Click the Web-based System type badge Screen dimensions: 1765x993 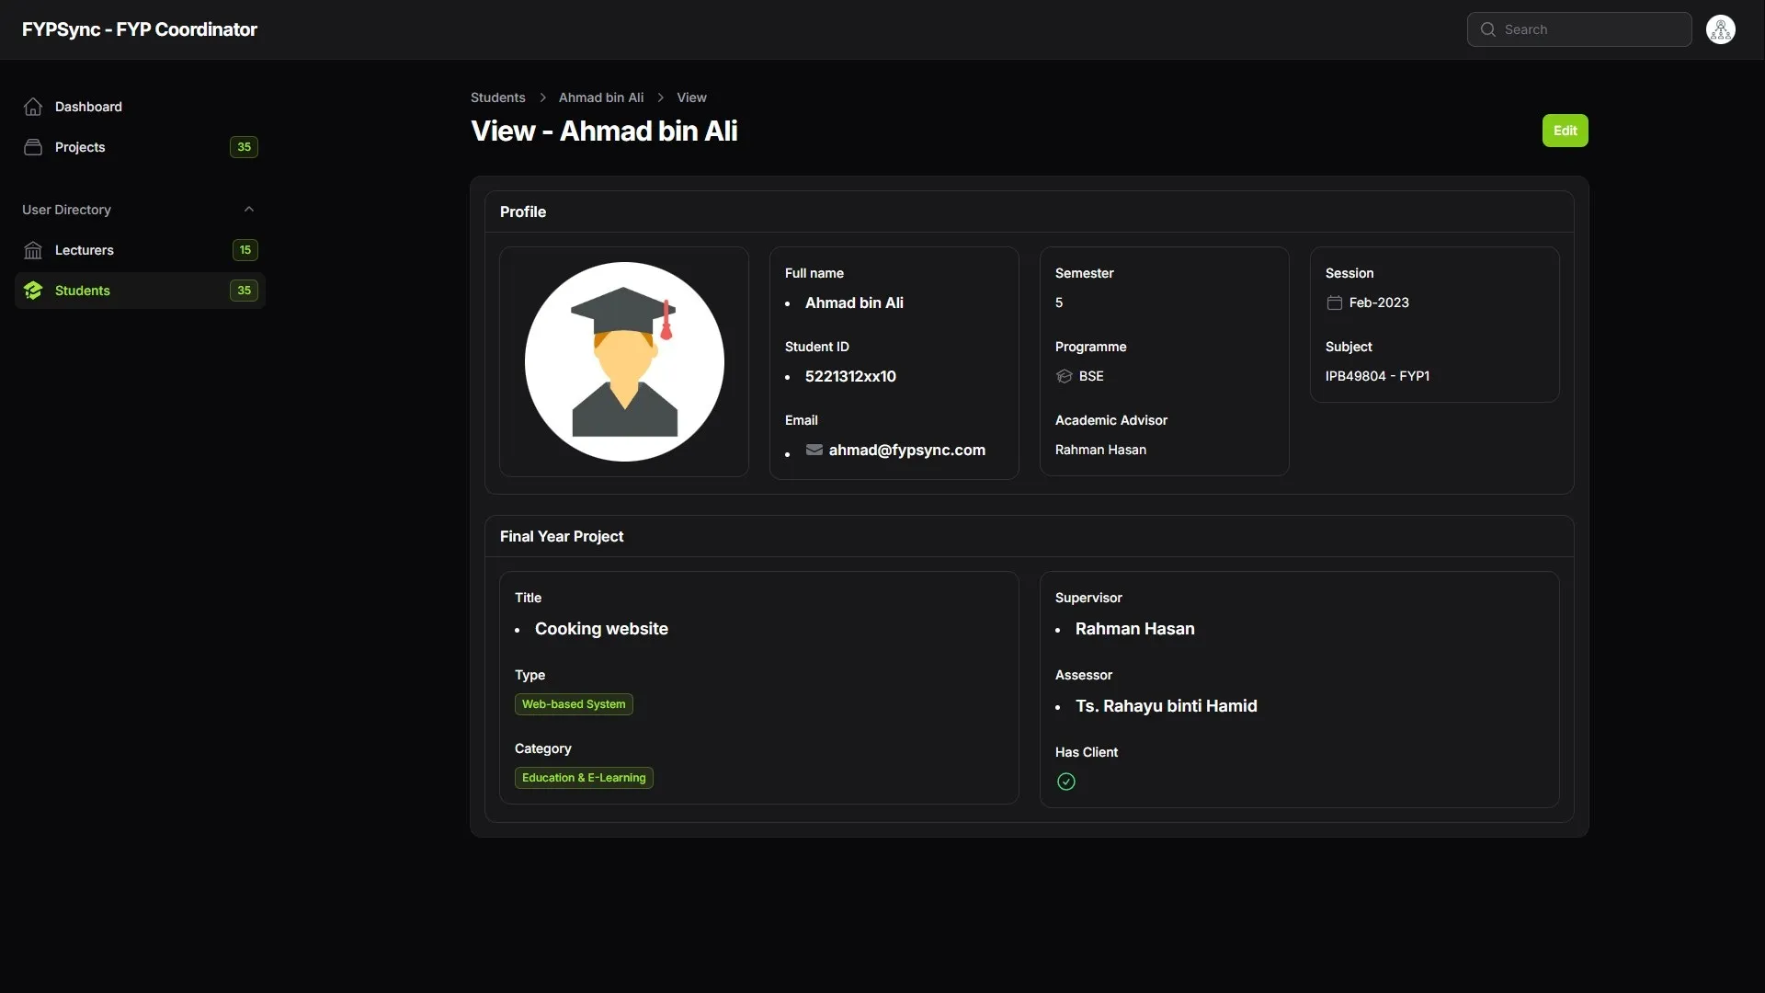pyautogui.click(x=574, y=704)
